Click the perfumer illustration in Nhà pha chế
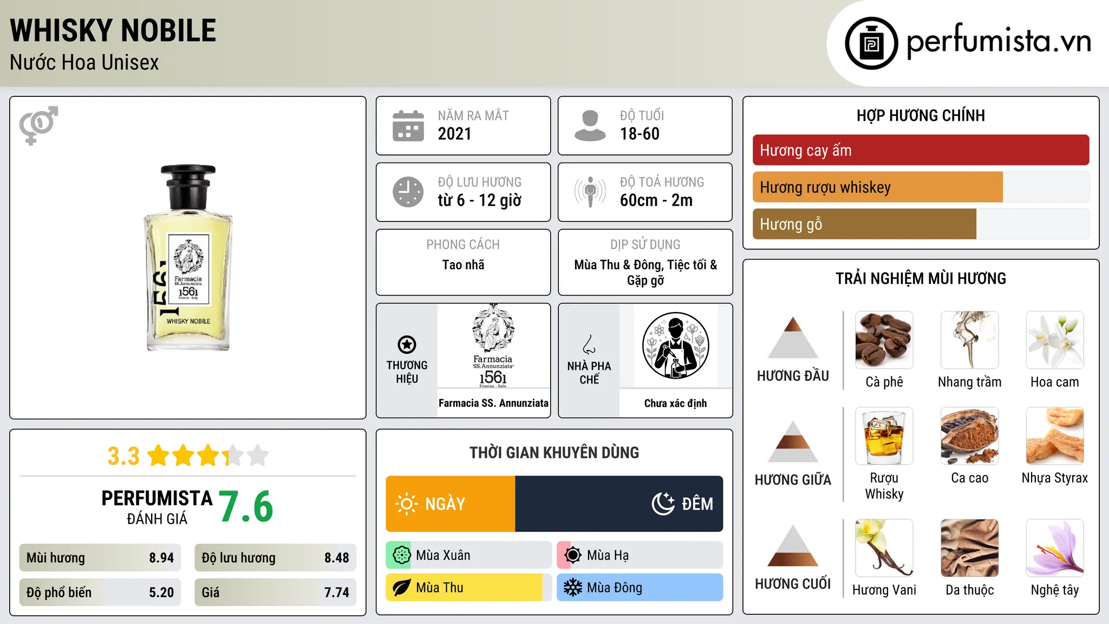The image size is (1109, 624). (675, 346)
